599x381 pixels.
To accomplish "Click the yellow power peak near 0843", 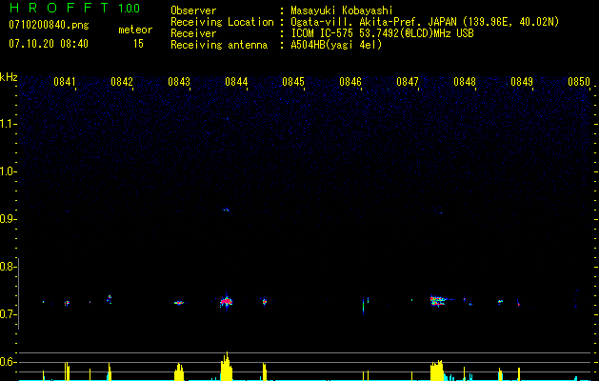I will click(x=179, y=371).
